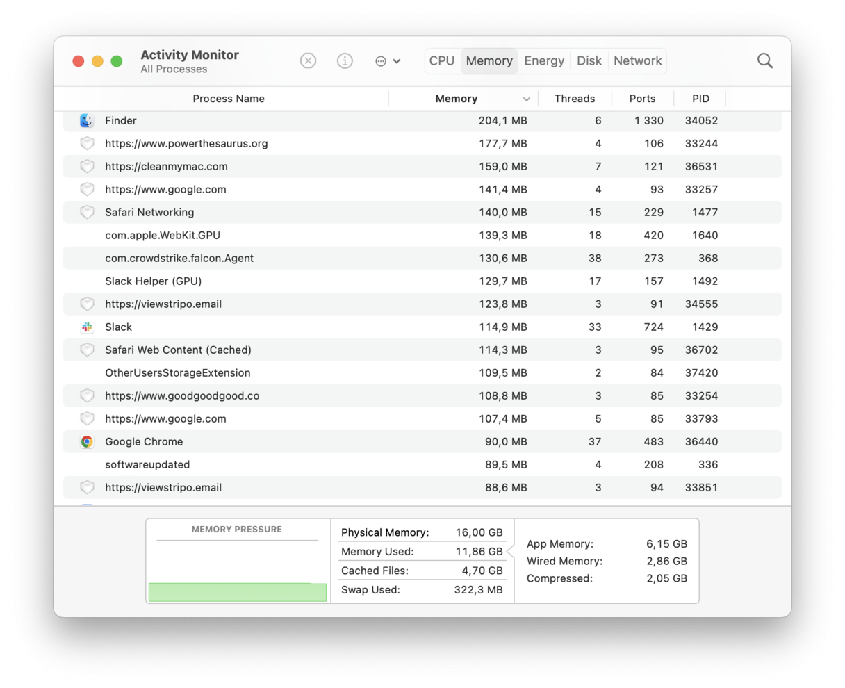Toggle the Memory tab selection
This screenshot has width=845, height=688.
point(489,60)
